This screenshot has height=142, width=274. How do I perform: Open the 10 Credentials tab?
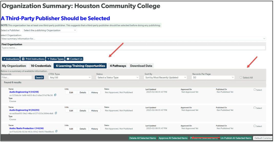[x=41, y=66]
